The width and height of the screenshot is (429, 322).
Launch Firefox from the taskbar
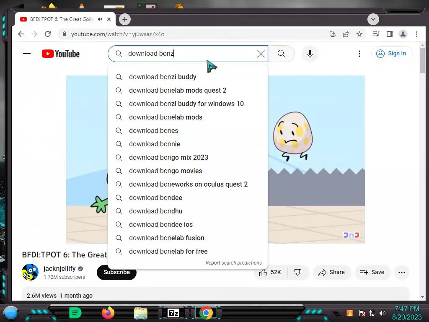(108, 313)
